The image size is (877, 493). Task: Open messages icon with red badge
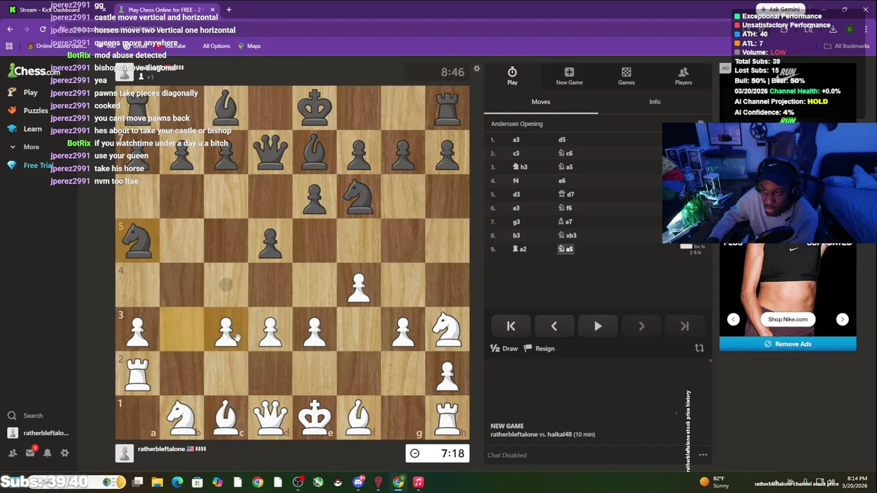30,452
